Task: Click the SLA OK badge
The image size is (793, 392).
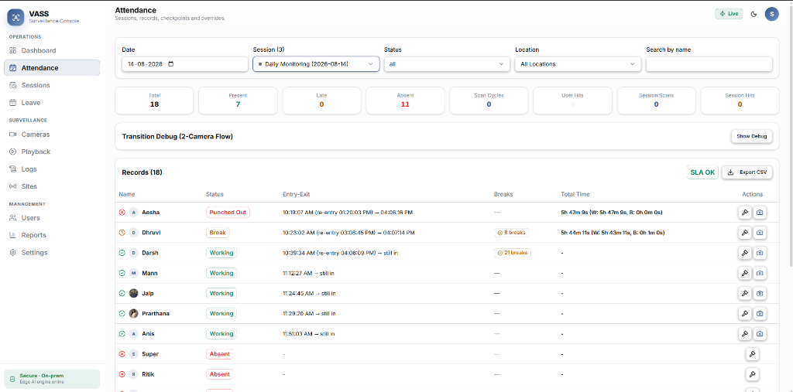Action: point(702,172)
